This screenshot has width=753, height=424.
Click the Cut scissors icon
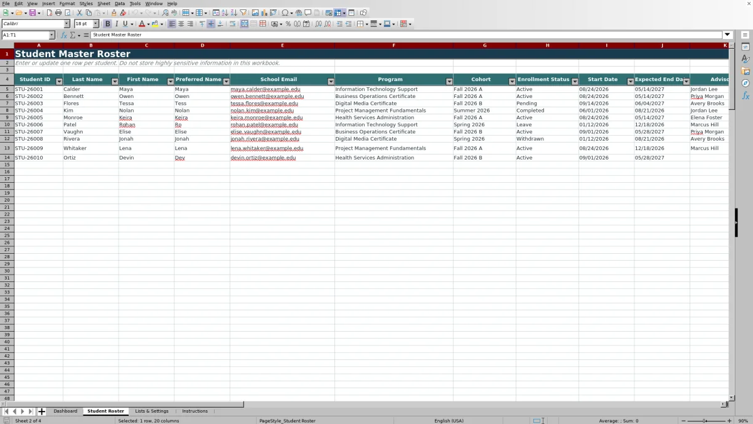point(79,13)
